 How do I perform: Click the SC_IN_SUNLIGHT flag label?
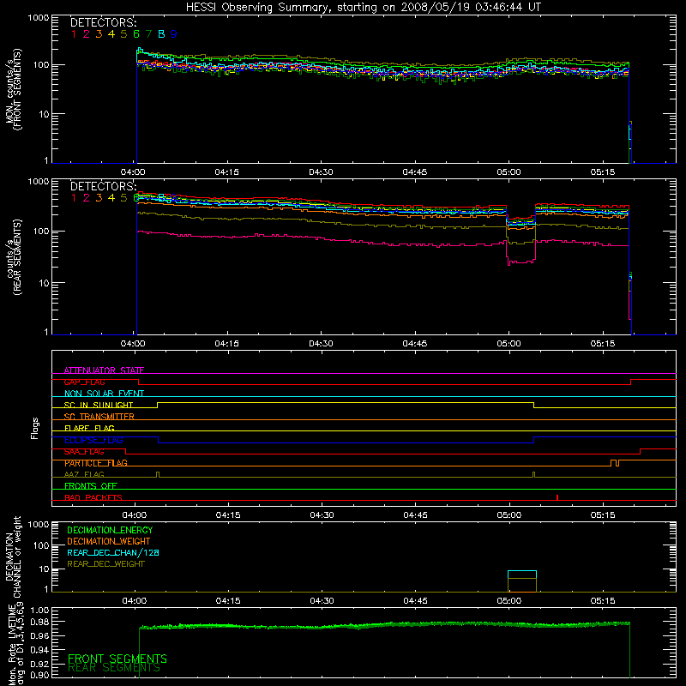pyautogui.click(x=99, y=405)
